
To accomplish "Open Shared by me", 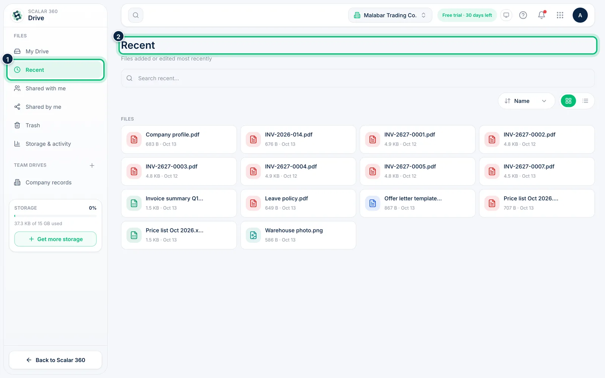I will (x=55, y=107).
